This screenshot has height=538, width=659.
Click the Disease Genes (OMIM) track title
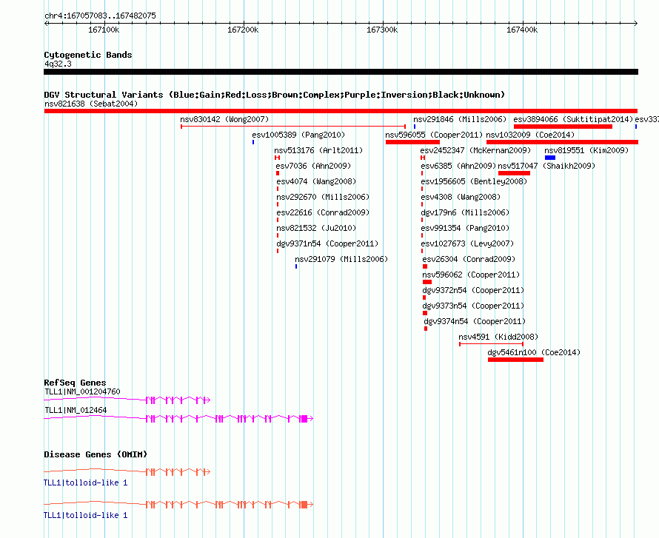pos(96,454)
